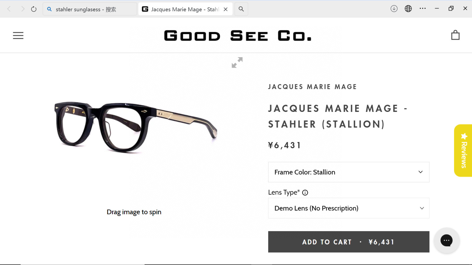The height and width of the screenshot is (265, 472).
Task: Close the Jacques Marie Mage tab
Action: 226,9
